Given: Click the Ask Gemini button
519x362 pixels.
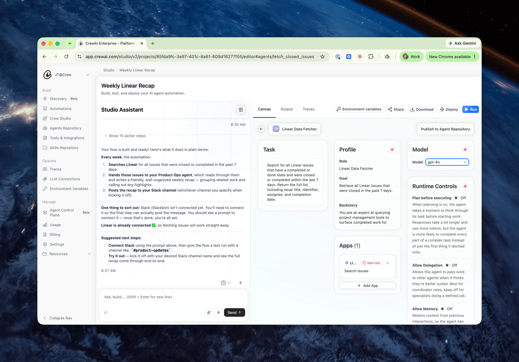Looking at the screenshot, I should [463, 43].
